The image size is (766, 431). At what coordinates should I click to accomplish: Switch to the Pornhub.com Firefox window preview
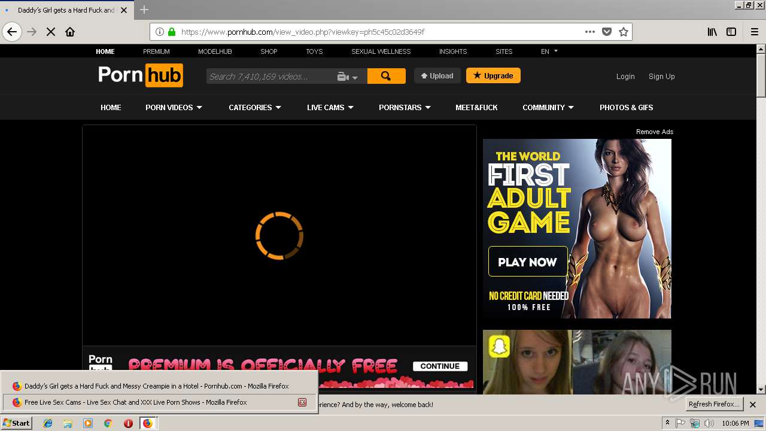coord(159,386)
